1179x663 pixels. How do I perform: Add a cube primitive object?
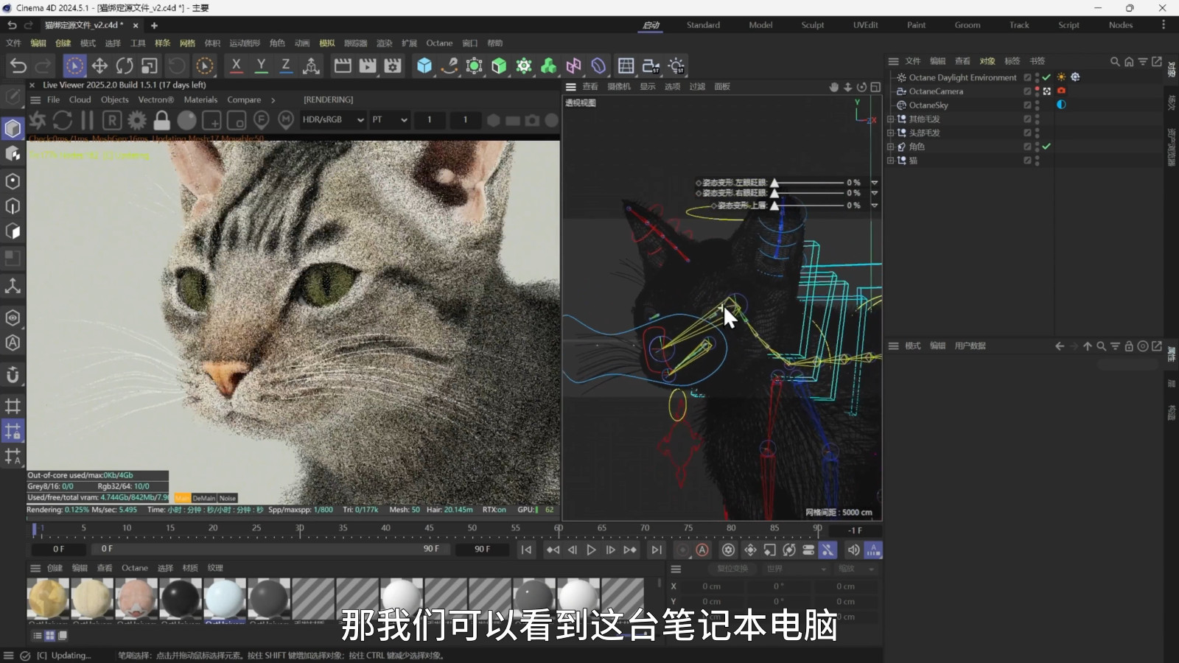(x=424, y=66)
